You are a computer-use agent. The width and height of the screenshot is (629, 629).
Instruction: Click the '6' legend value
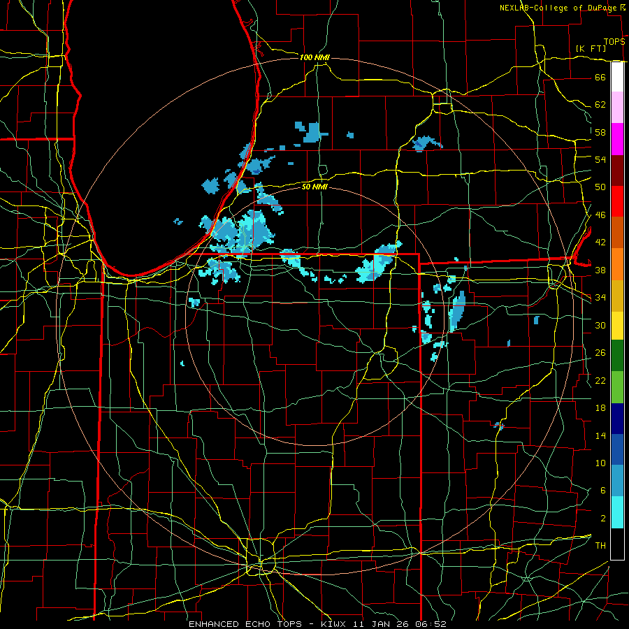(602, 491)
